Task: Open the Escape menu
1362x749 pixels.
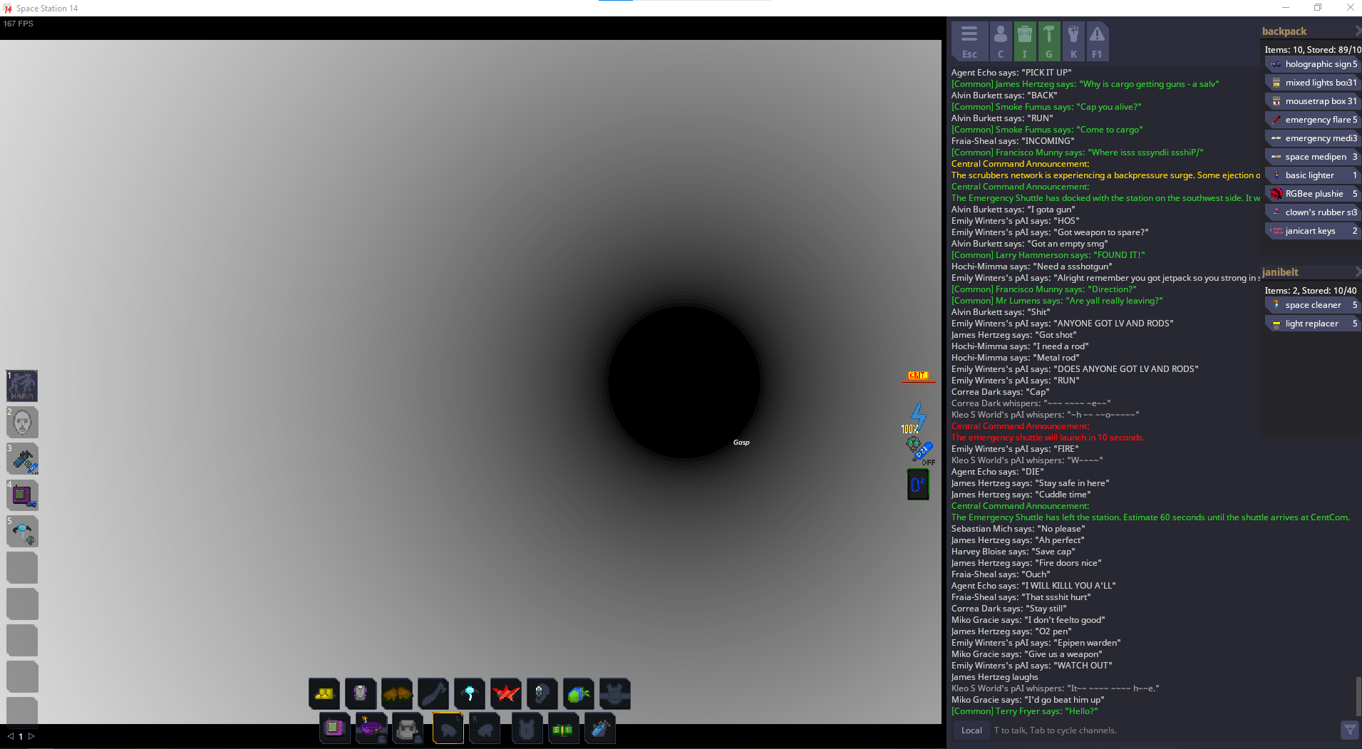Action: tap(970, 41)
